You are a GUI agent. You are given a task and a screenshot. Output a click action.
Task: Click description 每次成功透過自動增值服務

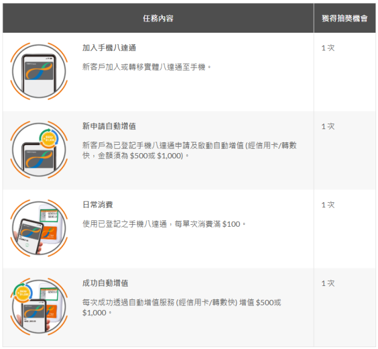[182, 307]
